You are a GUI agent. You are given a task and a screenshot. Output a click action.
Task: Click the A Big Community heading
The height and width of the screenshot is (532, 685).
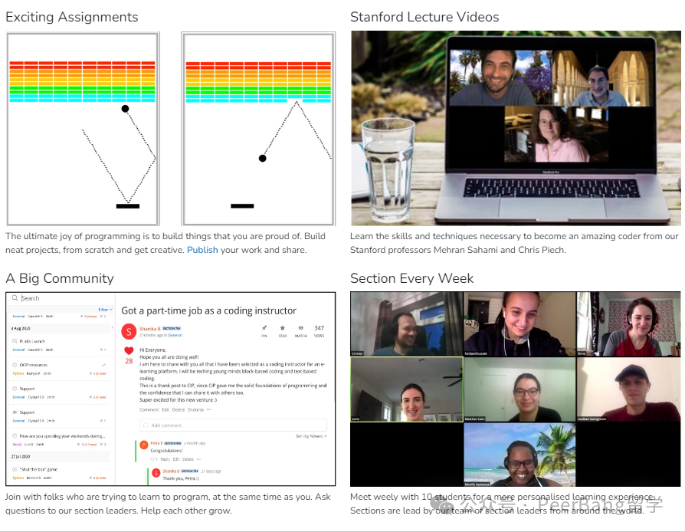[60, 278]
